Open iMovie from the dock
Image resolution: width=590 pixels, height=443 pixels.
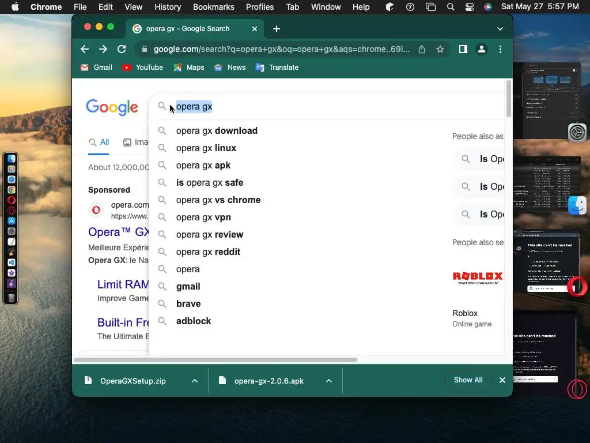(12, 273)
